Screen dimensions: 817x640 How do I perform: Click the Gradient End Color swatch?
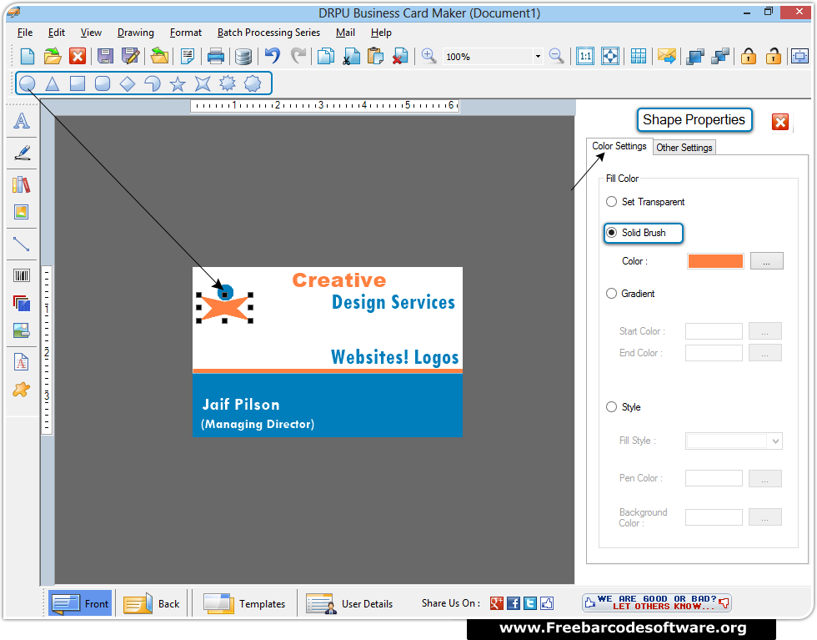714,353
